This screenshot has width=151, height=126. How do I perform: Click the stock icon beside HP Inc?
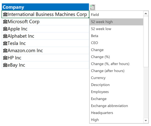coord(5,58)
